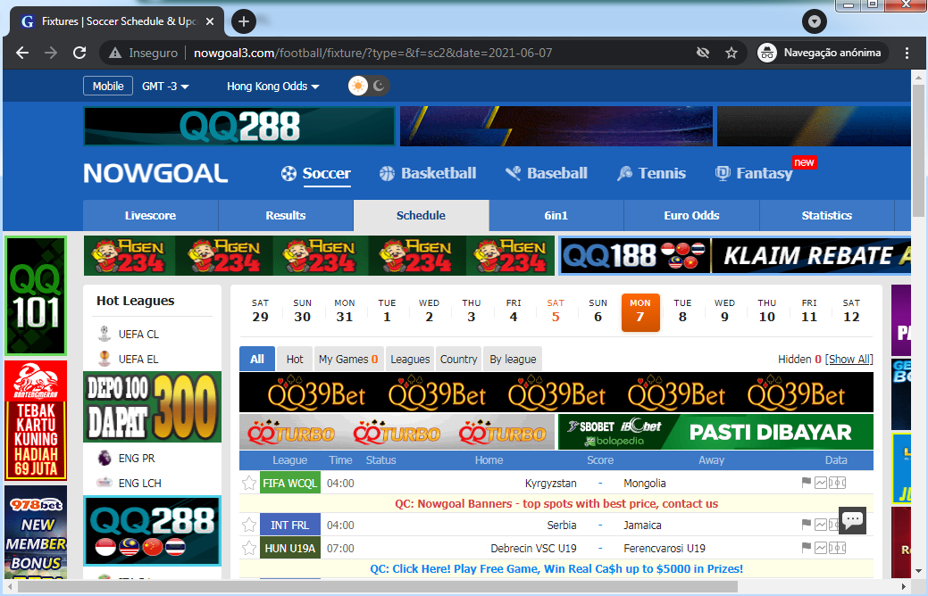Open the Euro Odds section
Image resolution: width=928 pixels, height=596 pixels.
pos(690,215)
